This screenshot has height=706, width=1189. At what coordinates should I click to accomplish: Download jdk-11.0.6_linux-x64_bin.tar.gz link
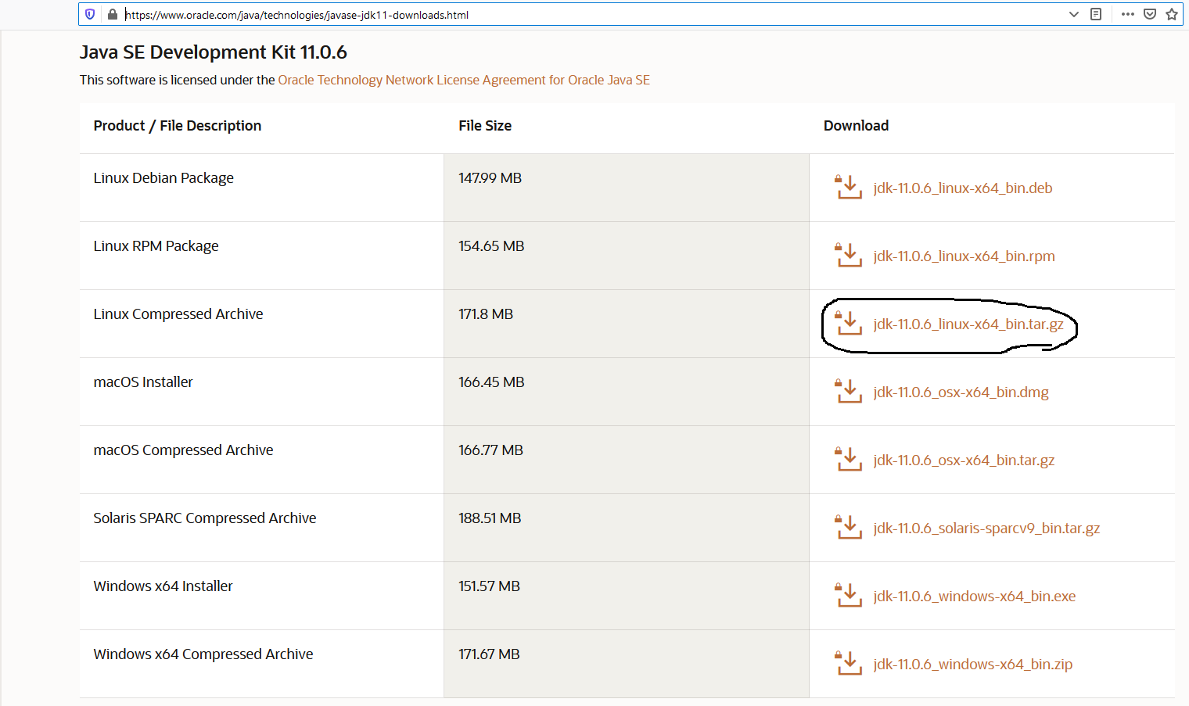point(968,324)
